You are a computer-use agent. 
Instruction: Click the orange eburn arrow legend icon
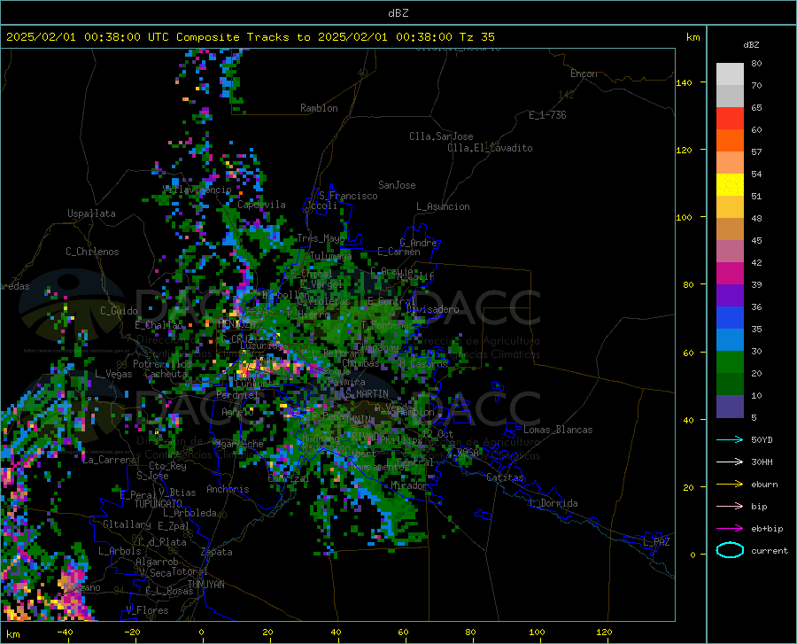pos(730,484)
